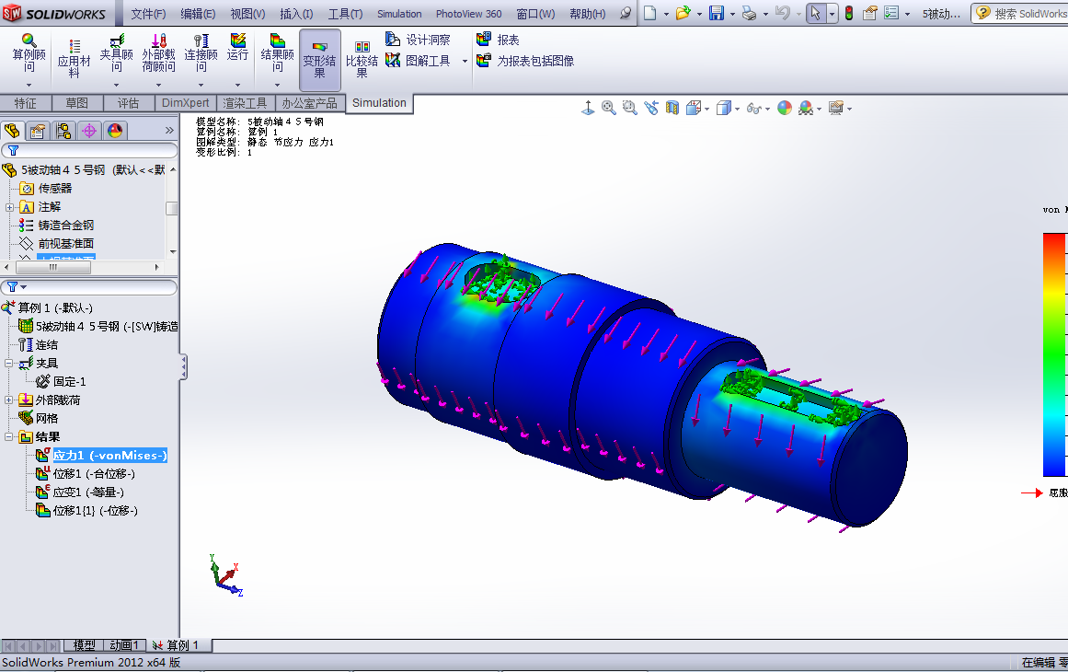Switch to the 评估 tab
Screen dimensions: 1068x672
128,103
